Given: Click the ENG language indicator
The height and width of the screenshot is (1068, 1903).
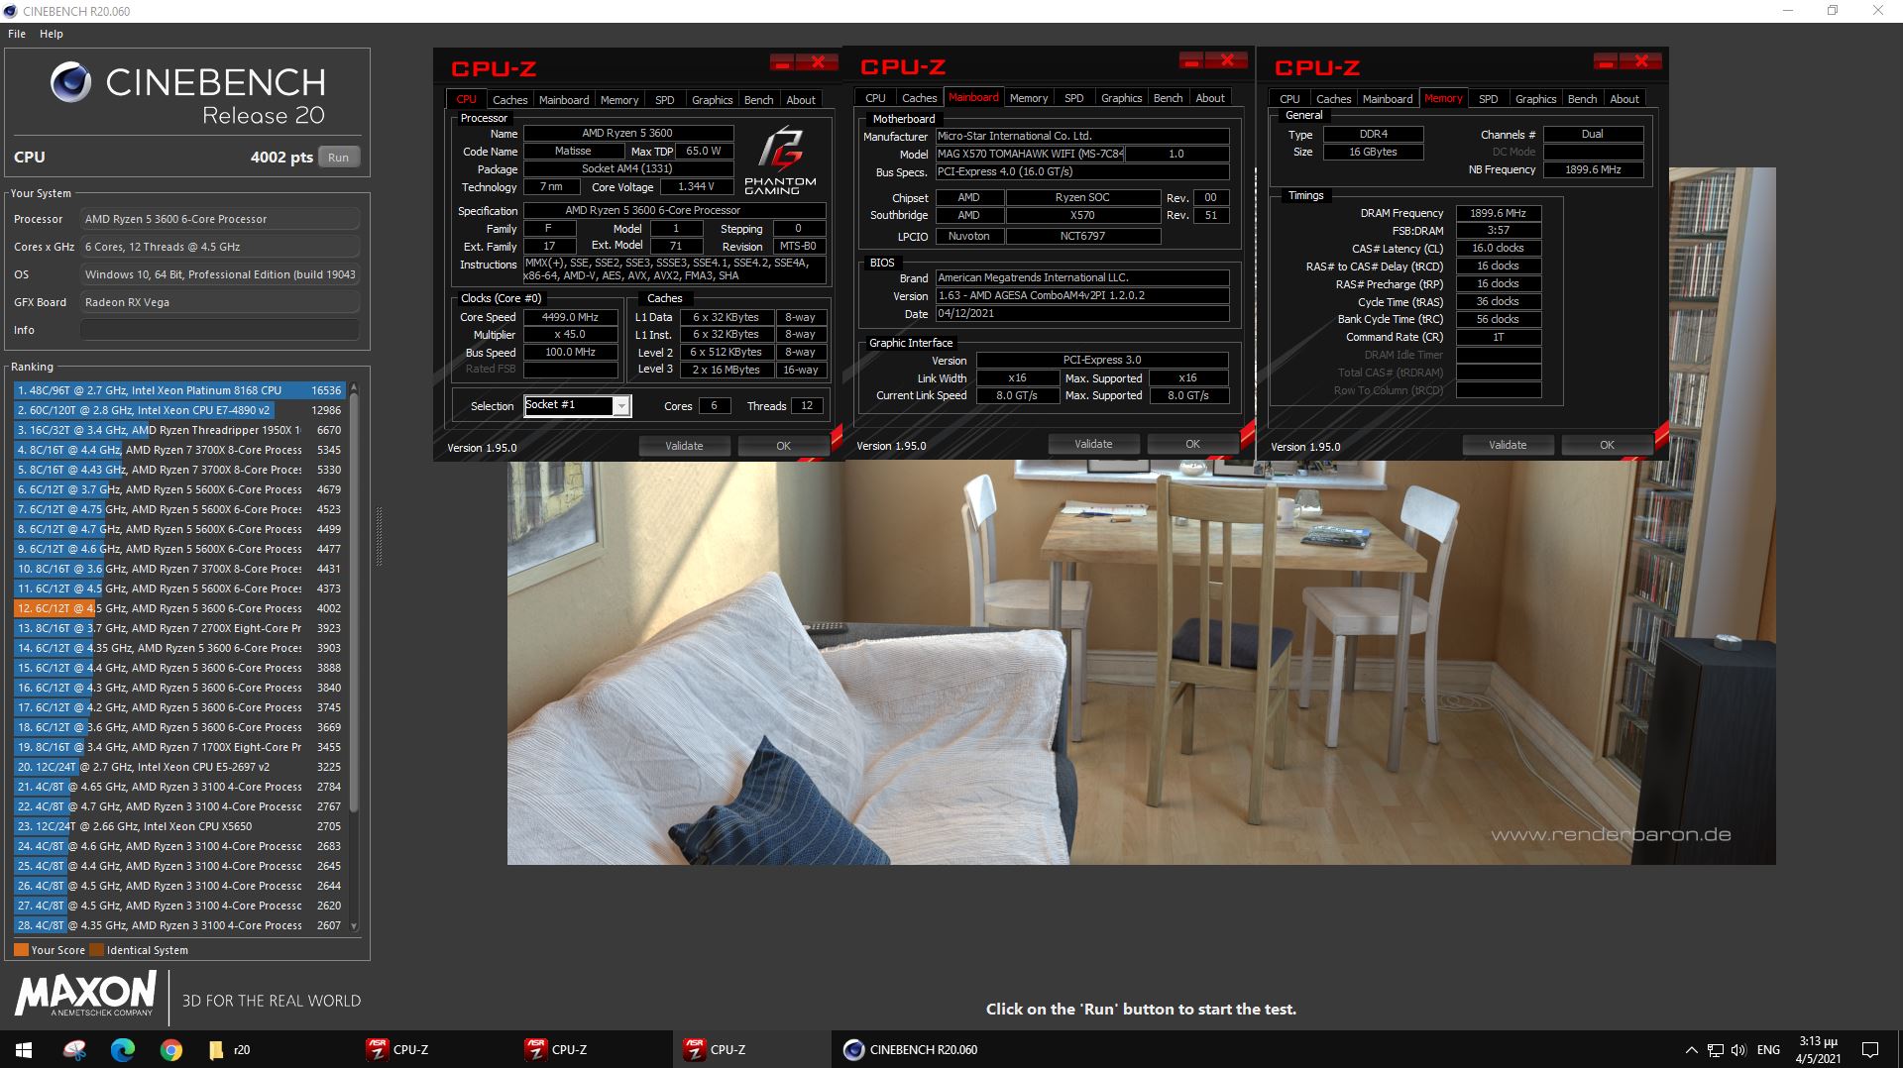Looking at the screenshot, I should pyautogui.click(x=1768, y=1049).
